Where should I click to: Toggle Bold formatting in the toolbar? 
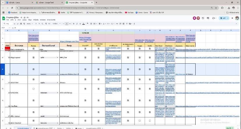click(x=74, y=24)
